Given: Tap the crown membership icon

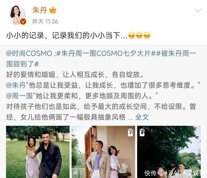Looking at the screenshot, I should 53,10.
